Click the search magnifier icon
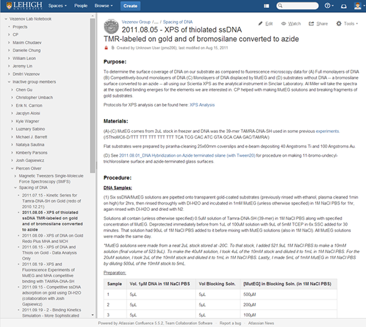366x327 pixels. [280, 6]
